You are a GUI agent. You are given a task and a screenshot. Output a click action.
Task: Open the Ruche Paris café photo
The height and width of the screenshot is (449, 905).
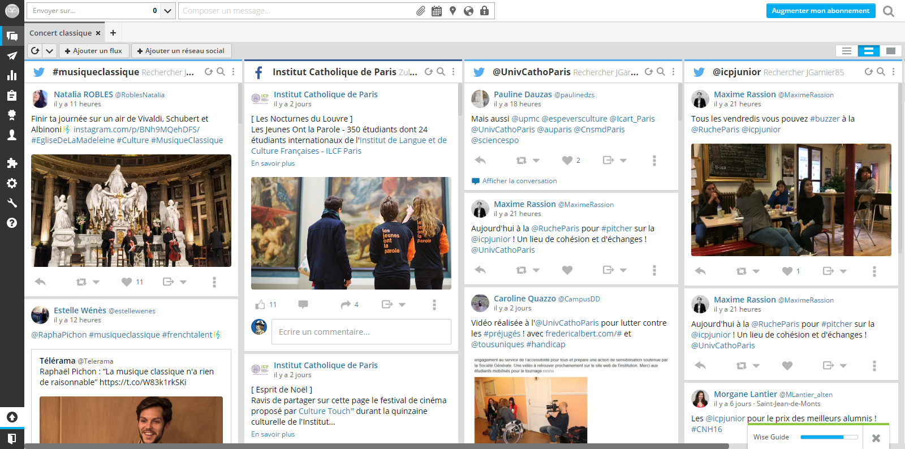(791, 200)
